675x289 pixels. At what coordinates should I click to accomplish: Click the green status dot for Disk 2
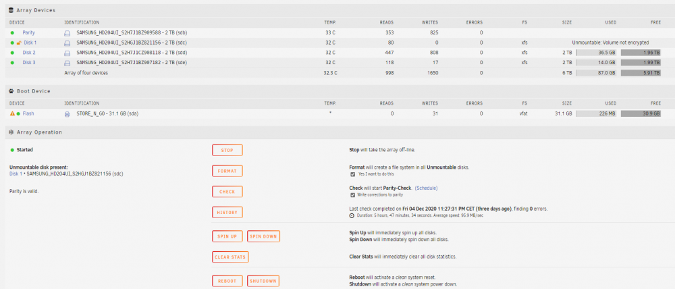point(12,53)
